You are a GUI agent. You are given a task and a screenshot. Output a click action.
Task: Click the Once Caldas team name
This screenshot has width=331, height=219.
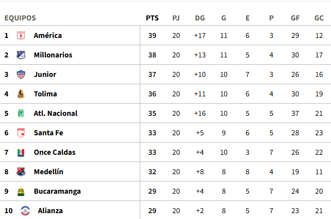point(55,152)
